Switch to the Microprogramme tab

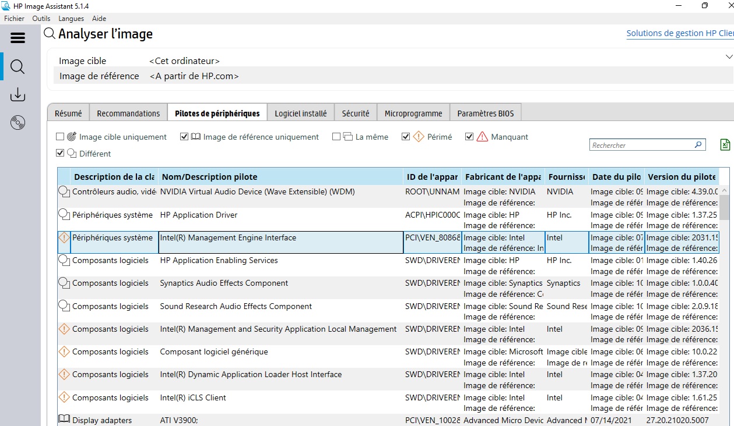pos(413,112)
